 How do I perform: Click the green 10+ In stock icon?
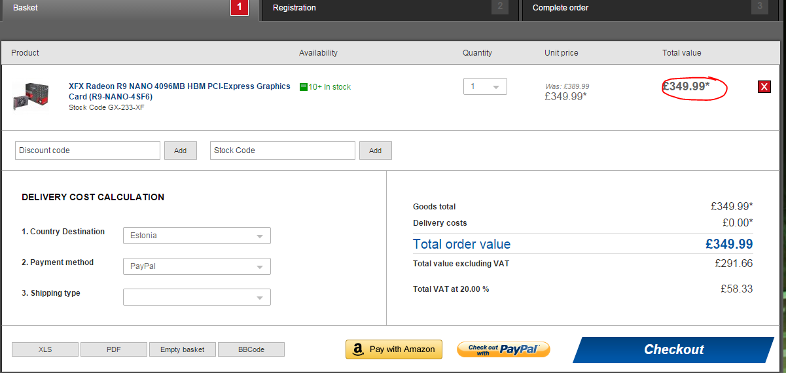[303, 87]
